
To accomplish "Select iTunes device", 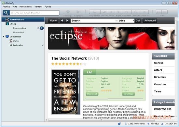I will pyautogui.click(x=16, y=41).
